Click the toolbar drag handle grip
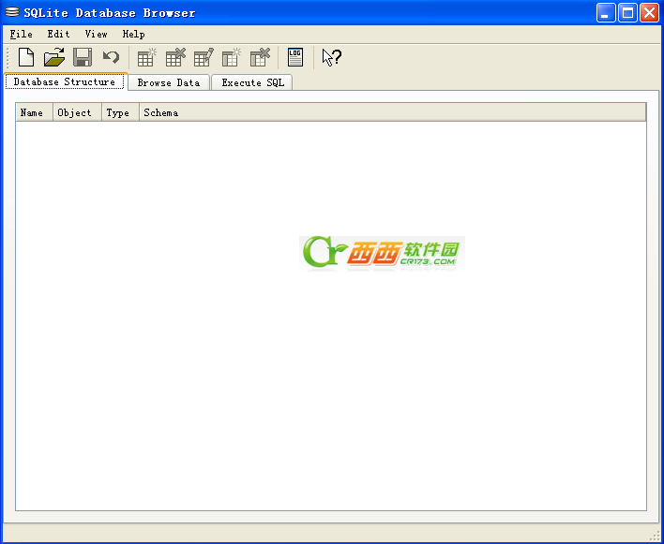 (8, 57)
